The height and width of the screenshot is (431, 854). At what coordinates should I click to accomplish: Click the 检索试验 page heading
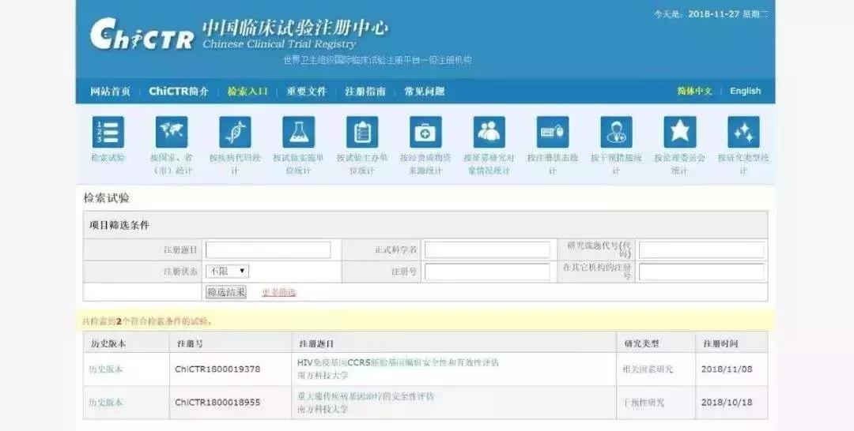tap(106, 198)
